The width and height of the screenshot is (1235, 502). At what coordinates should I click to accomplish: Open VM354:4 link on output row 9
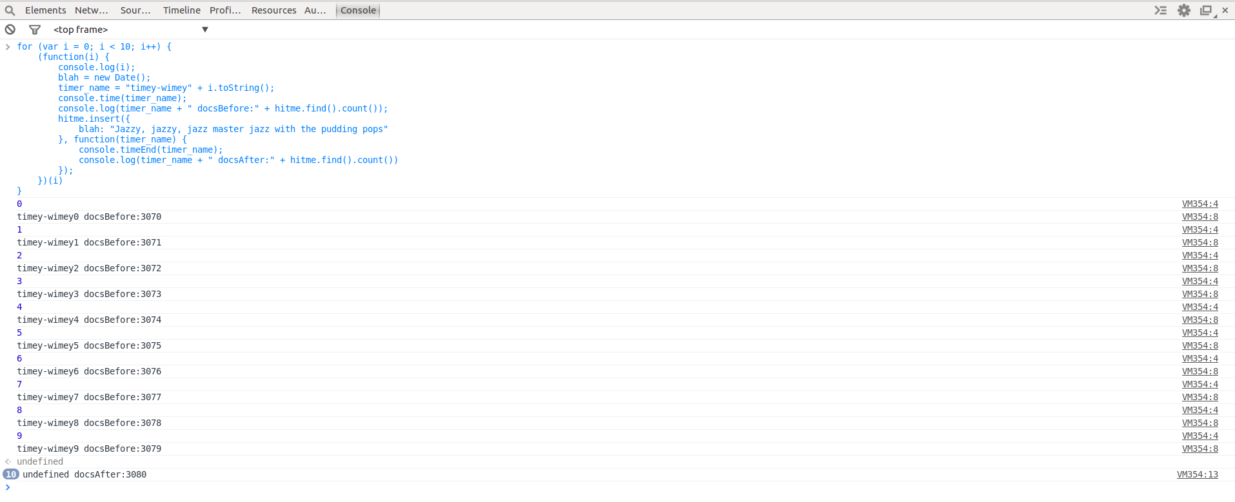click(1200, 436)
